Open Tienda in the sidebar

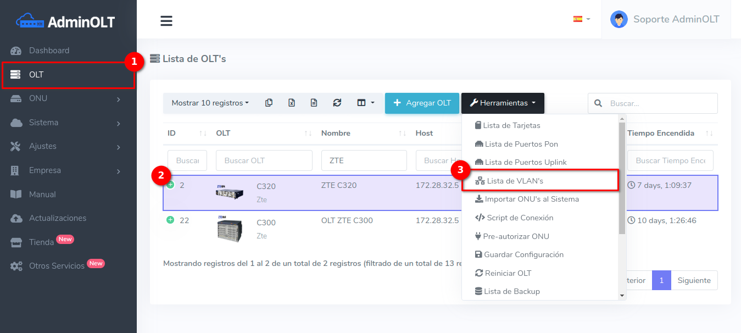pos(41,242)
